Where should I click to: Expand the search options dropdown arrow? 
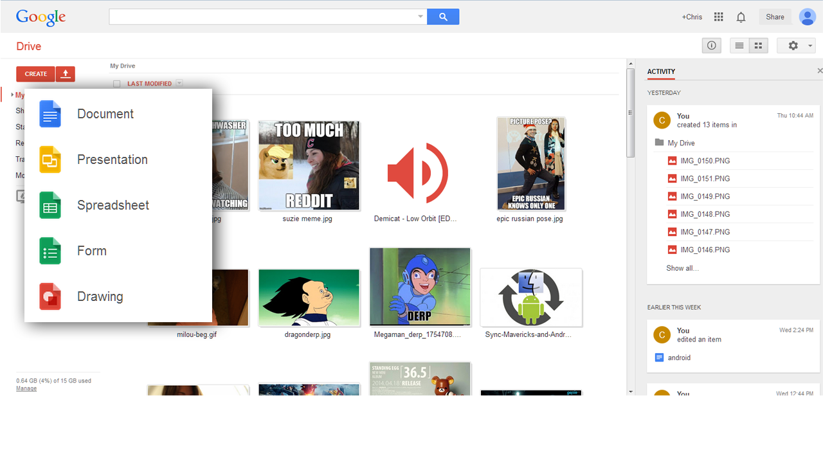point(421,17)
